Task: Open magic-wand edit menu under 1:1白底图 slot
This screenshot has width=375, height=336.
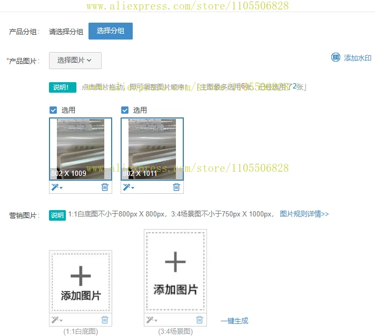Action: click(57, 320)
